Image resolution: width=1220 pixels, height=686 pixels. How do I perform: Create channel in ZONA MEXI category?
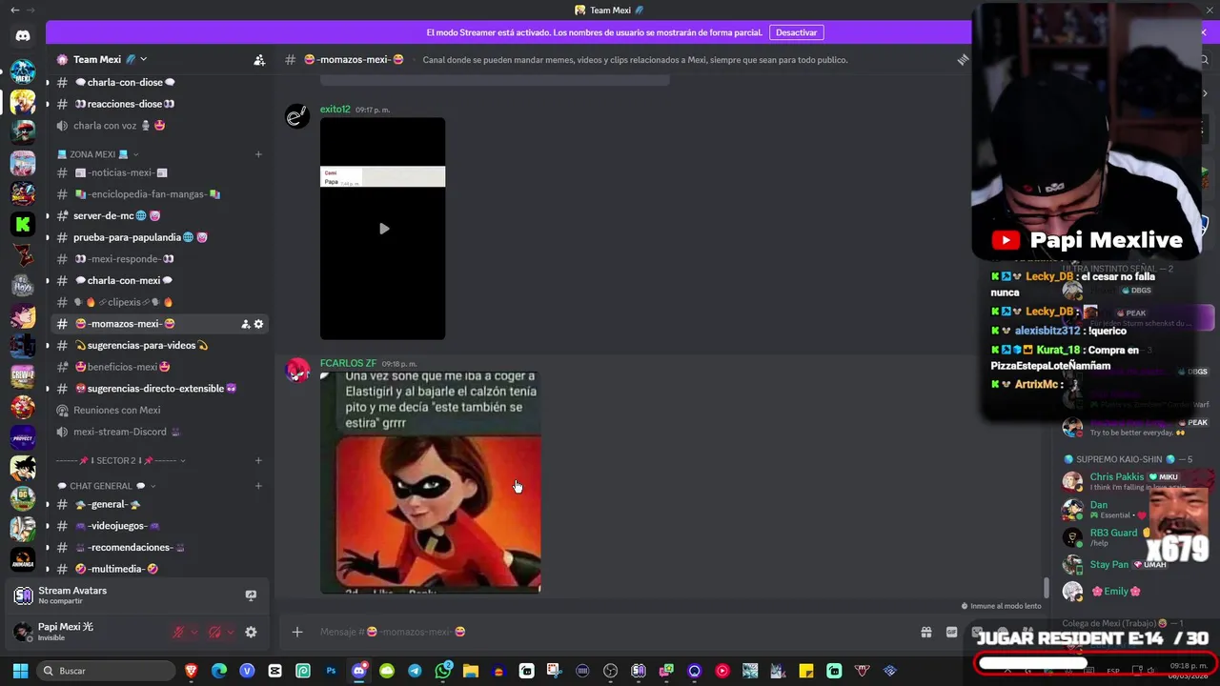pyautogui.click(x=258, y=154)
